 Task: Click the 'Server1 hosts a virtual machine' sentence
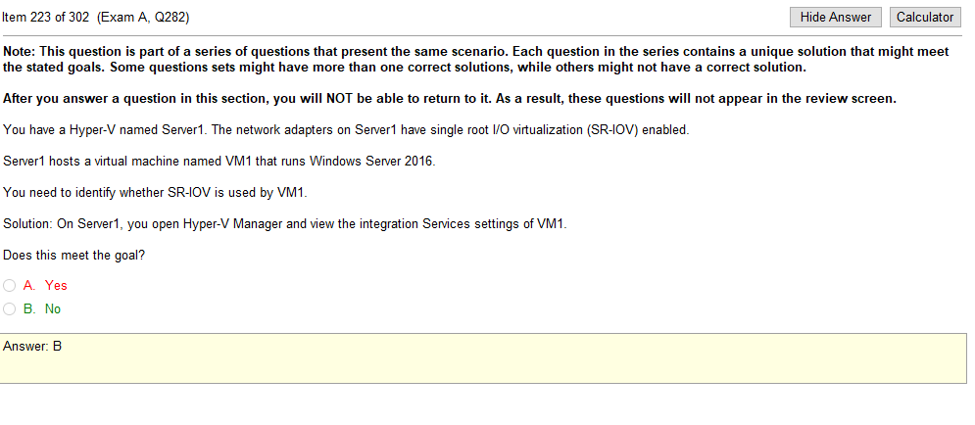click(219, 161)
